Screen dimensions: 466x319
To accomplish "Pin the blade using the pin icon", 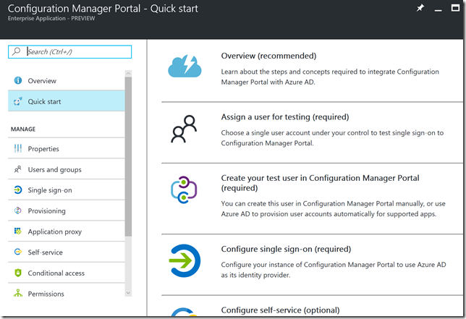I will click(420, 9).
